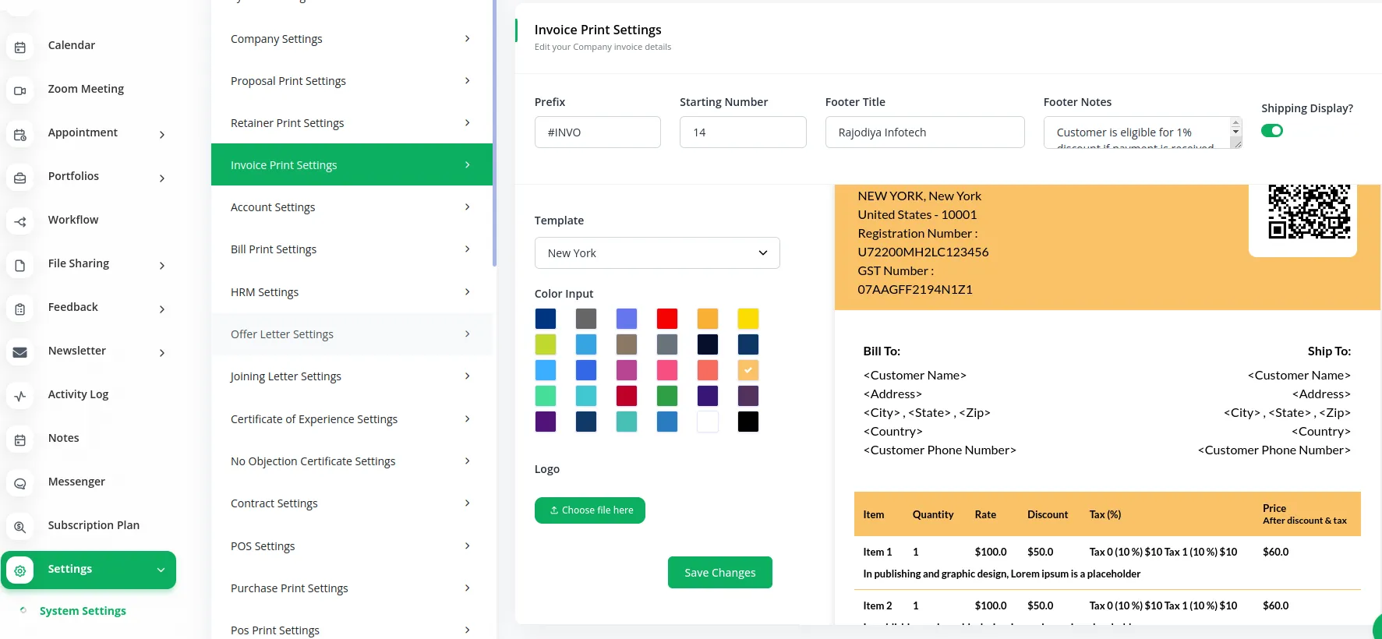Click the Workflow icon in sidebar
The image size is (1382, 639).
[20, 221]
